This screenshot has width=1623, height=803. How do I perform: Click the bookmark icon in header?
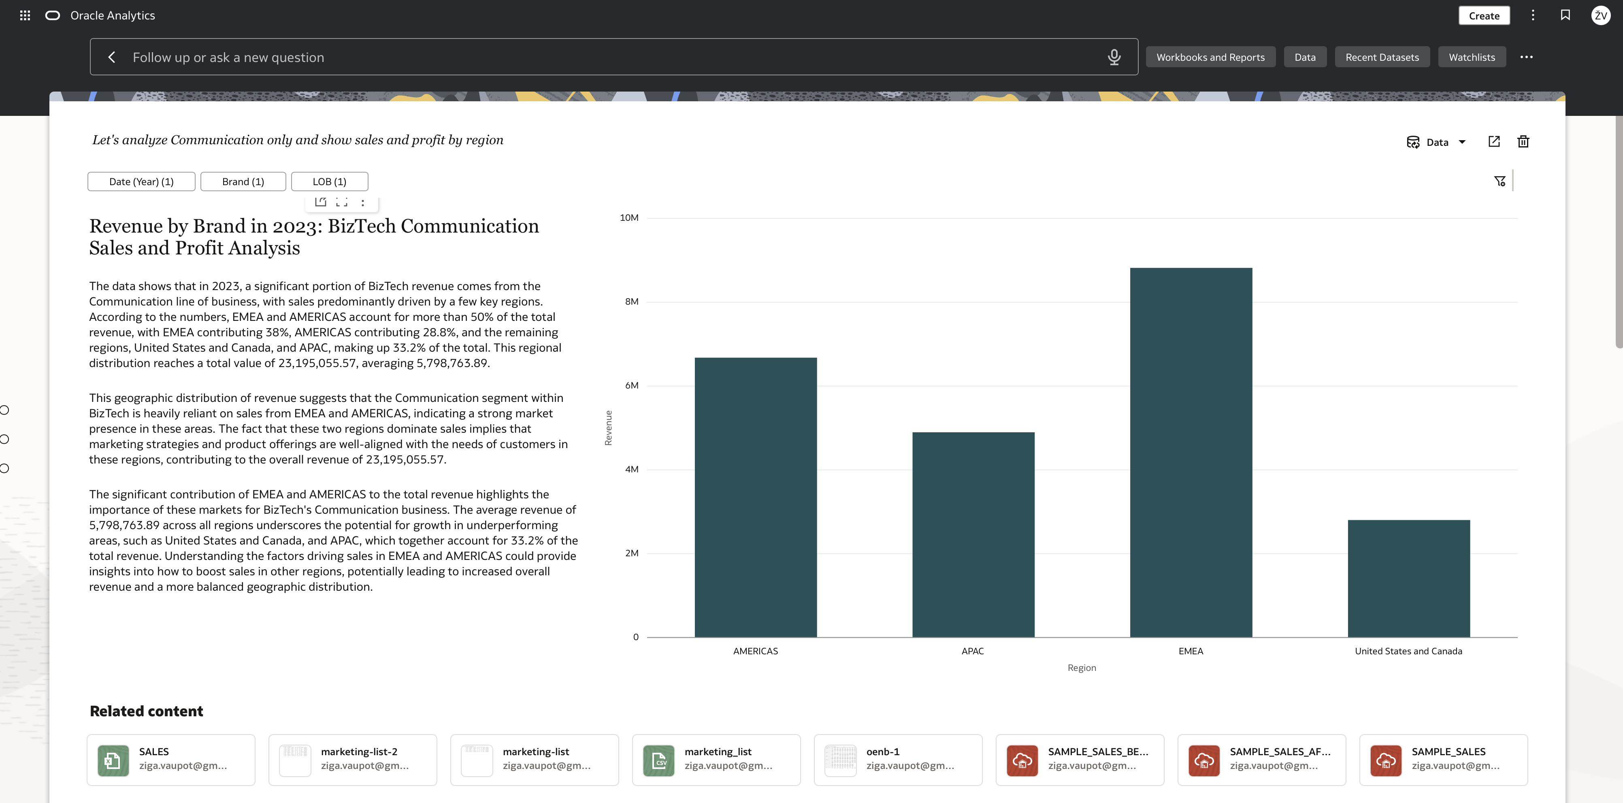click(x=1565, y=15)
